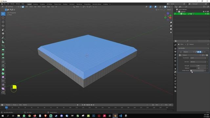Switch to wireframe viewport shading
Screen dimensions: 210x118
(x=163, y=7)
